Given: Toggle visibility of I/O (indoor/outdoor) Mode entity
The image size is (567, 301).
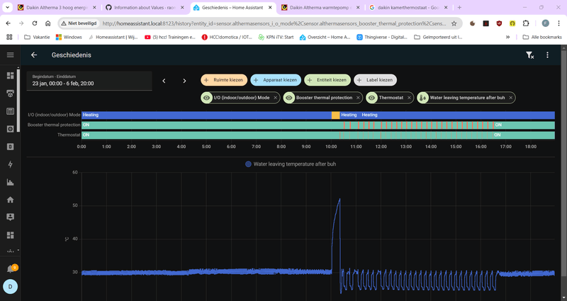Looking at the screenshot, I should tap(206, 98).
